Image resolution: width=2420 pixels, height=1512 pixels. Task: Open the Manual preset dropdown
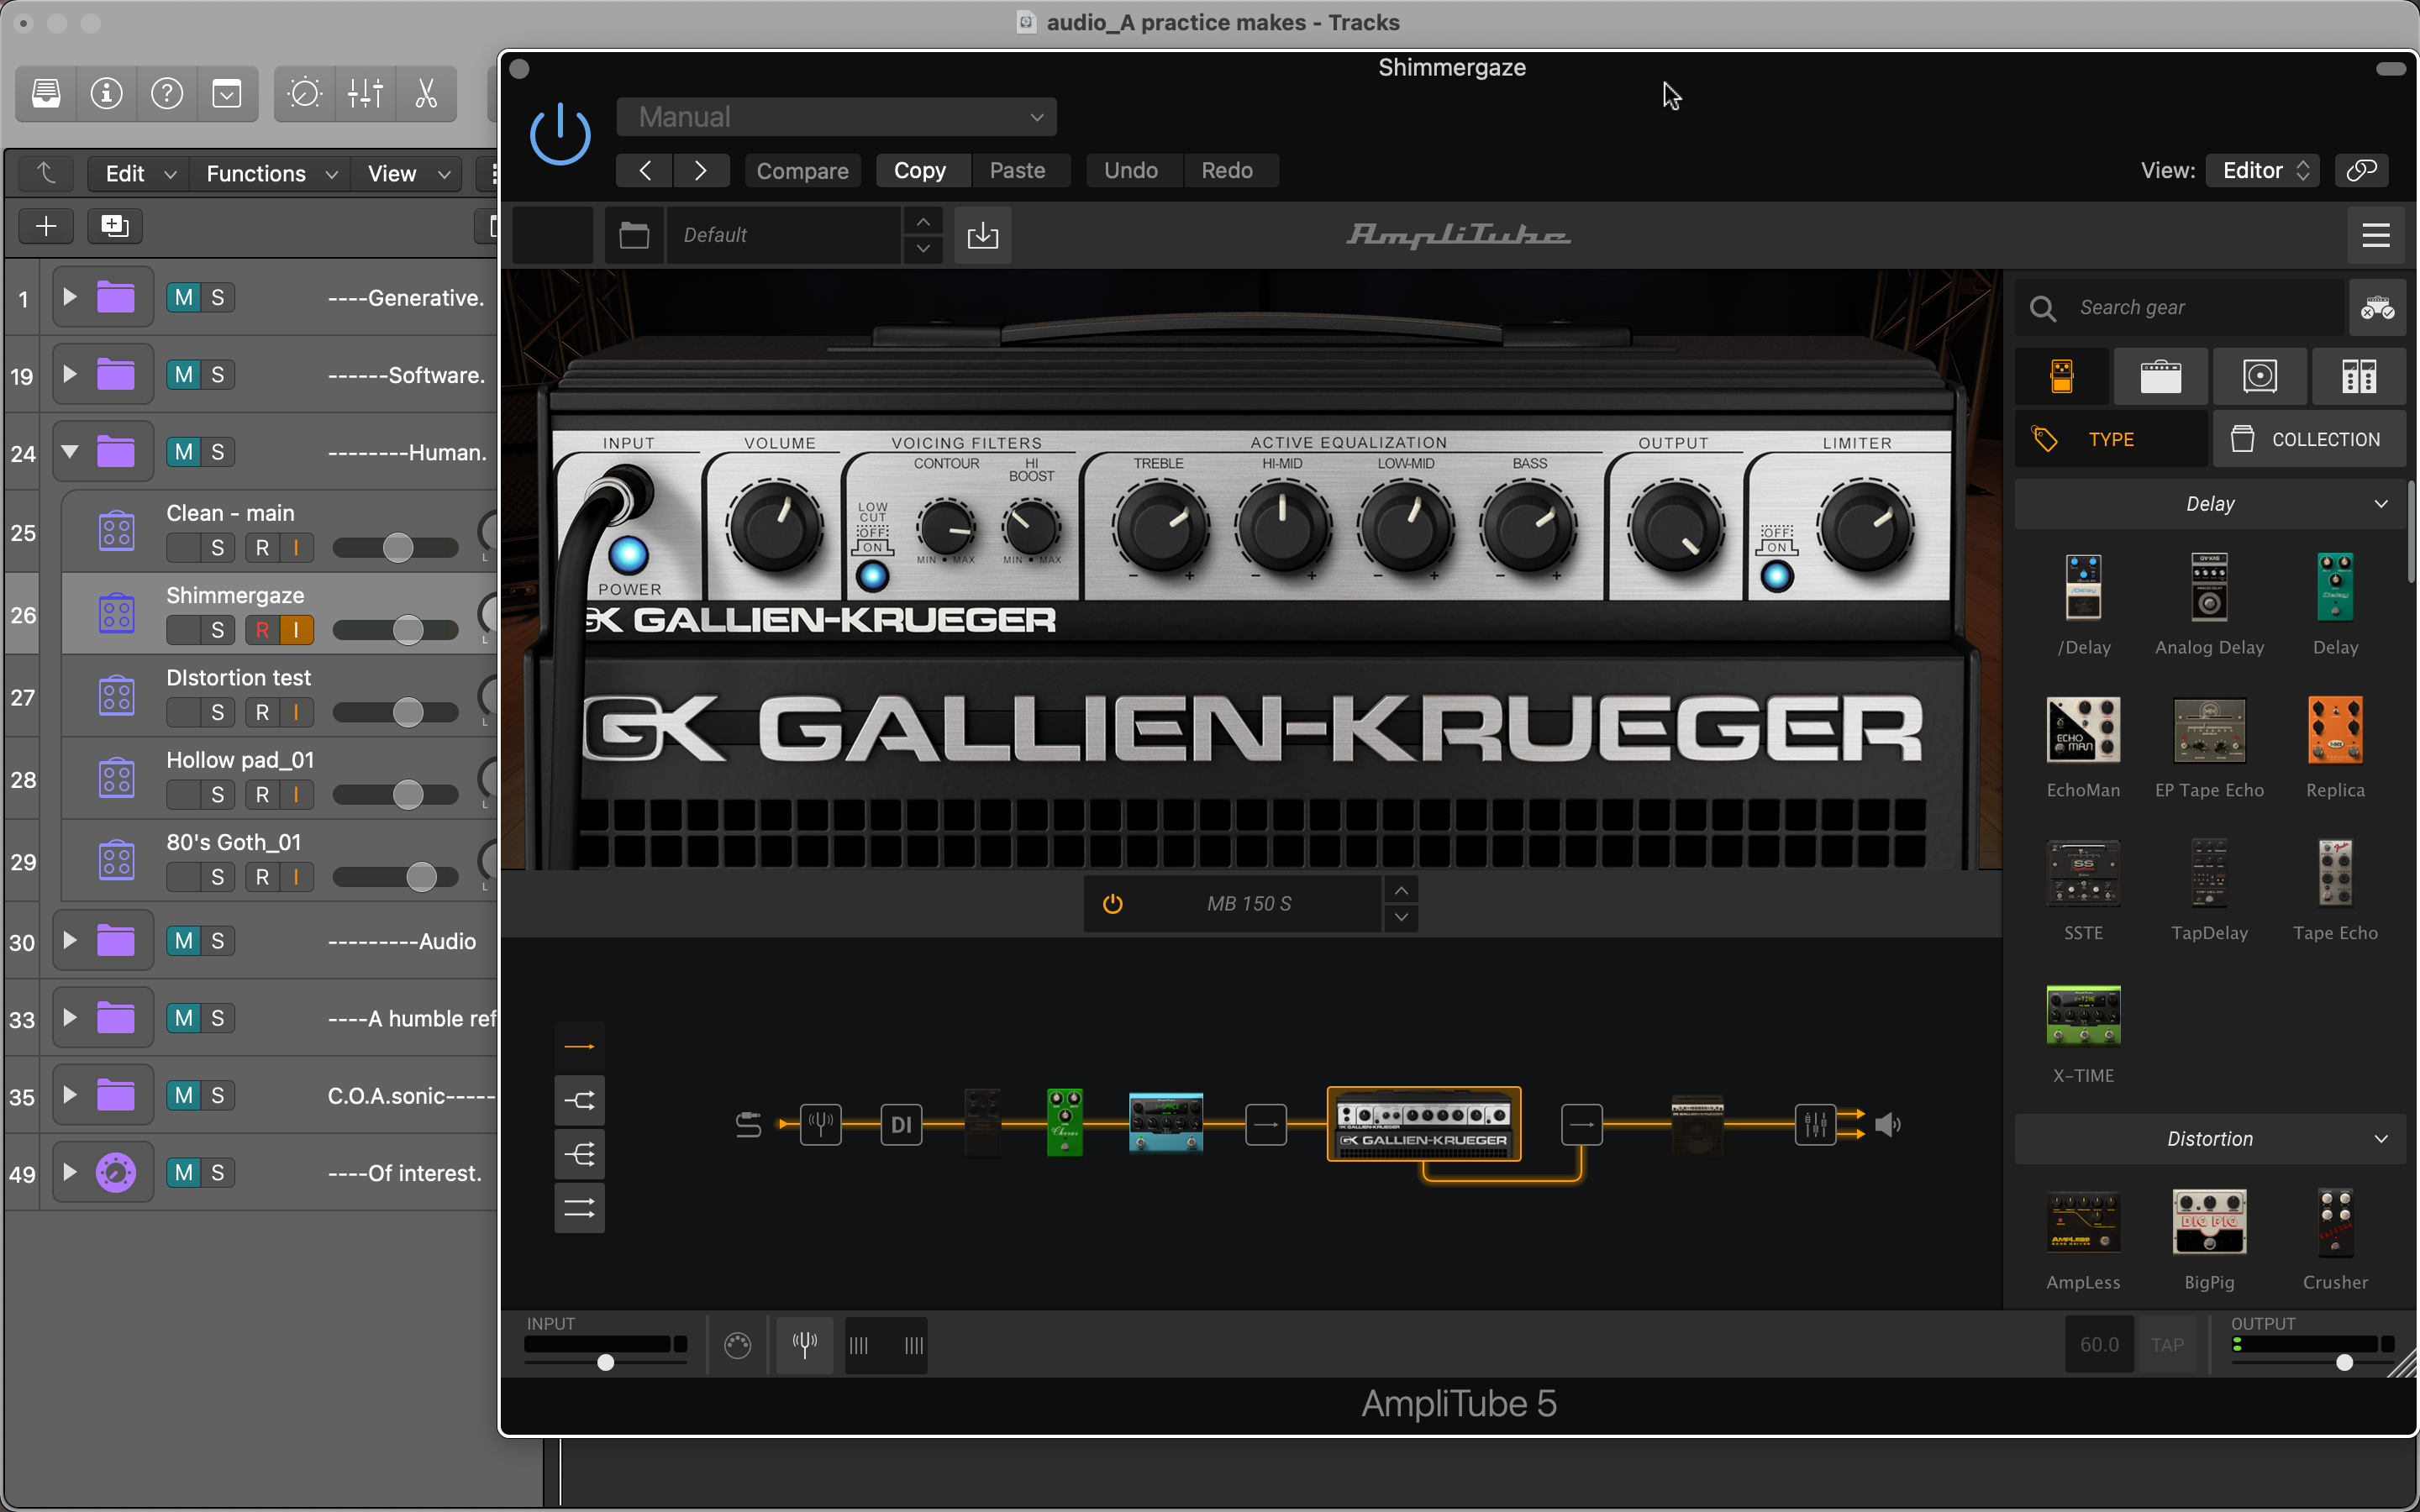coord(837,117)
